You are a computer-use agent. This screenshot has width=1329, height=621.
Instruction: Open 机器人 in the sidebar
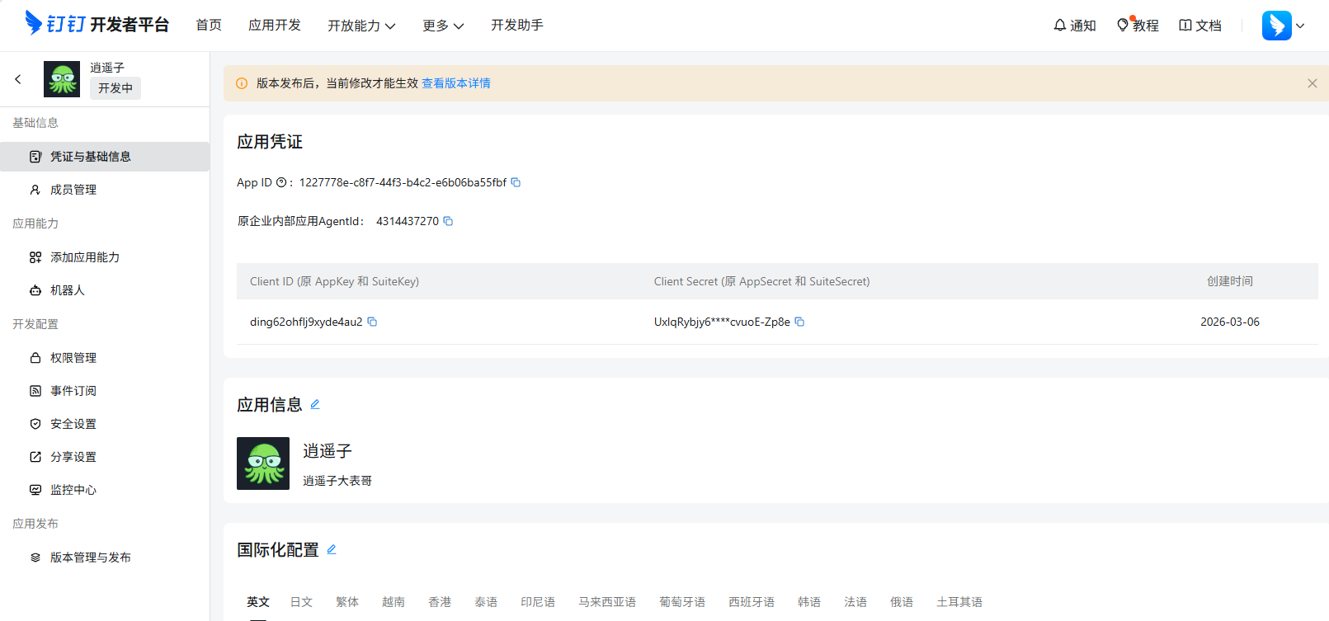(68, 290)
